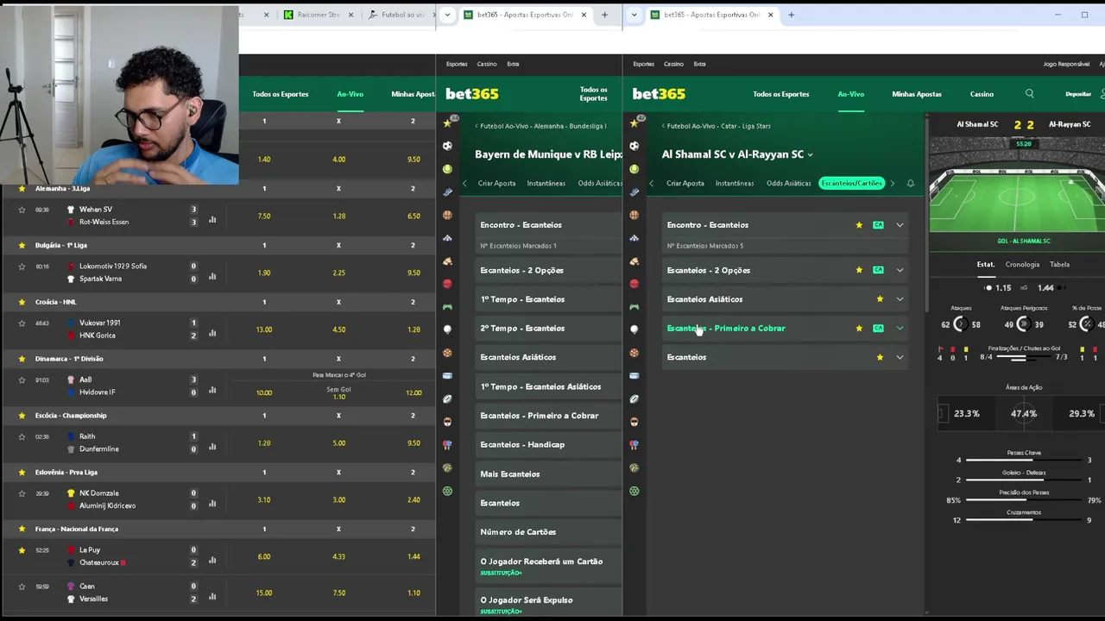
Task: Open stats chart icon for Lokomotiv Sofia match
Action: 212,276
